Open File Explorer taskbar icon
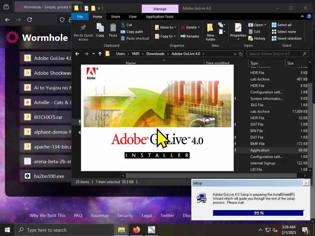Image resolution: width=315 pixels, height=236 pixels. point(121,230)
